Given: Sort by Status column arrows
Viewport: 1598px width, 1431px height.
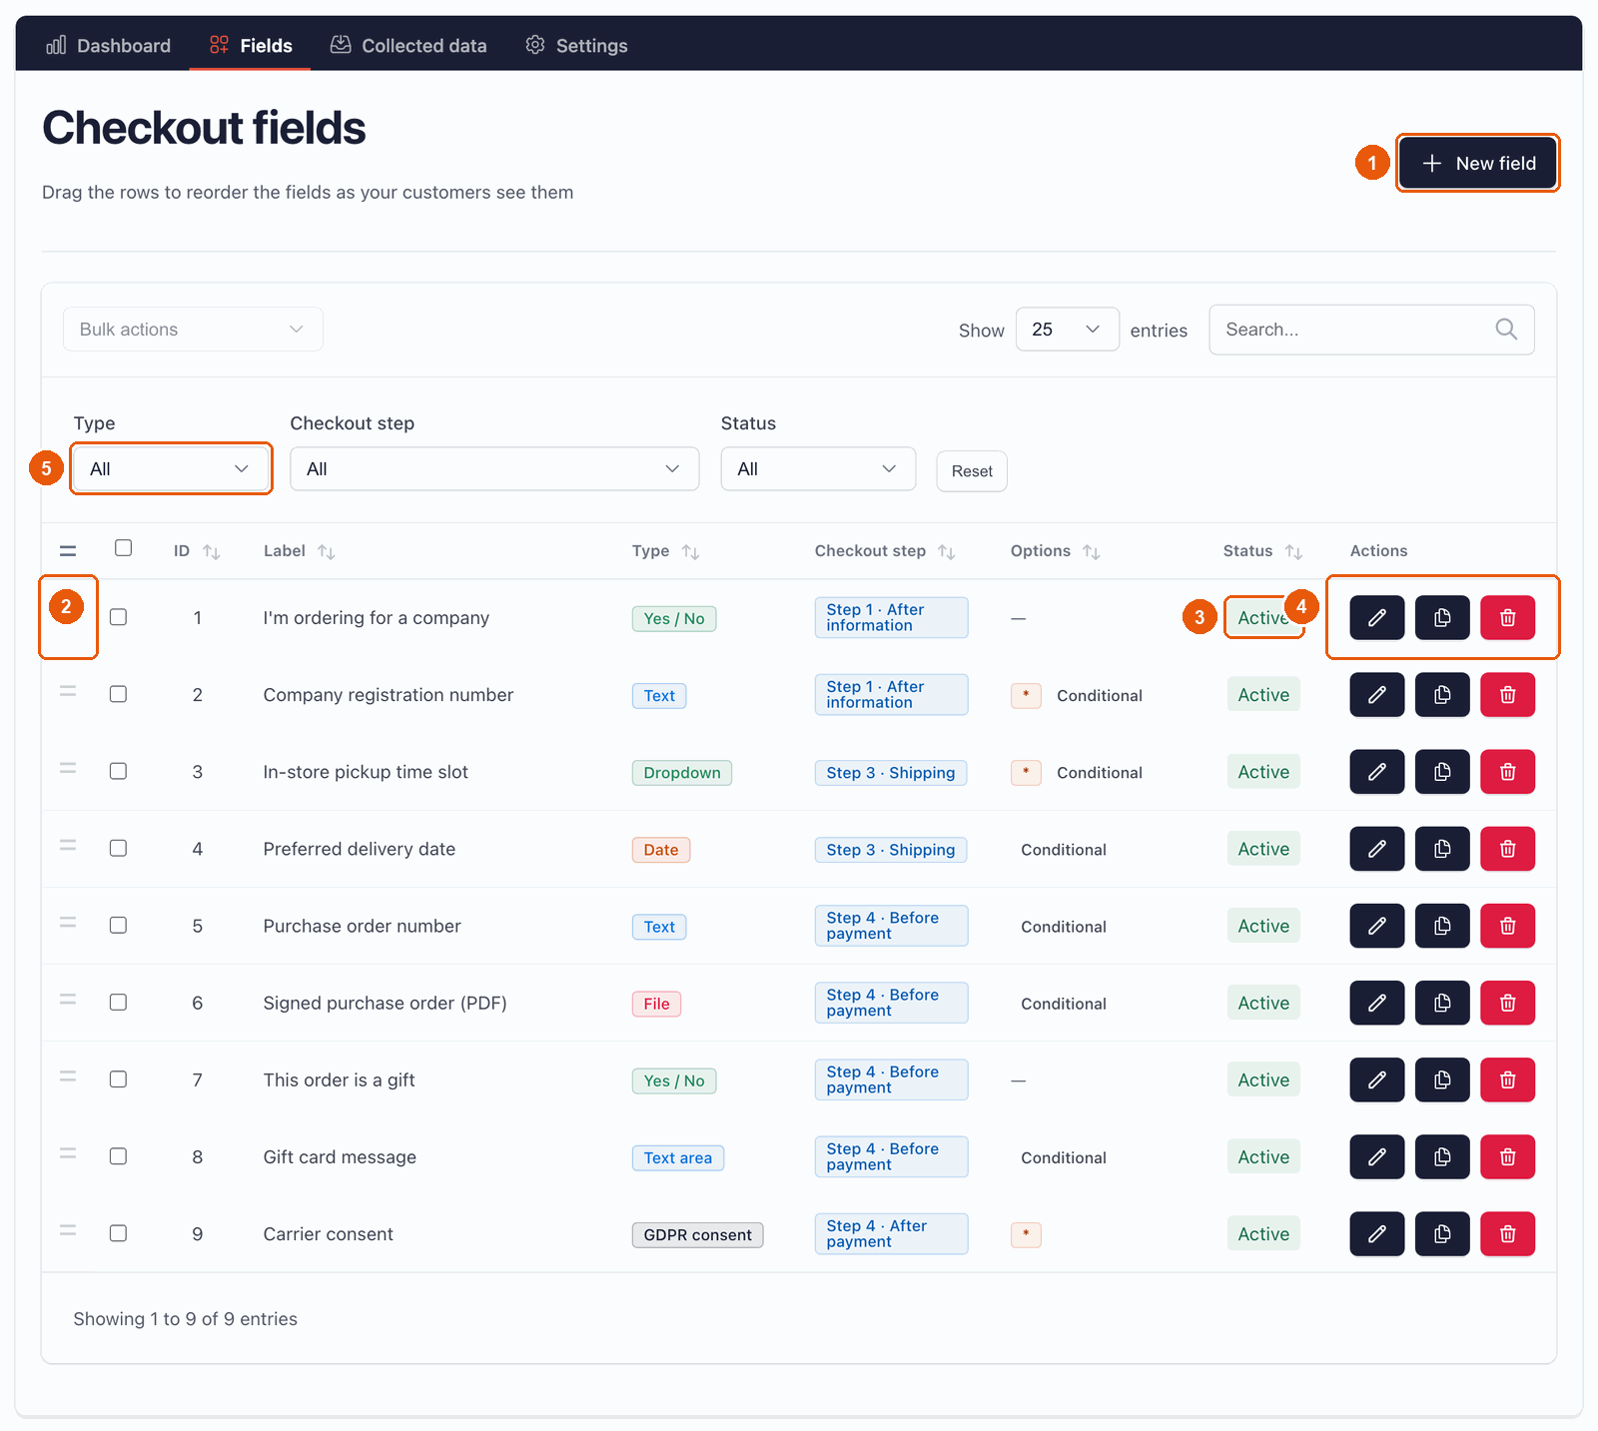Looking at the screenshot, I should pos(1293,551).
